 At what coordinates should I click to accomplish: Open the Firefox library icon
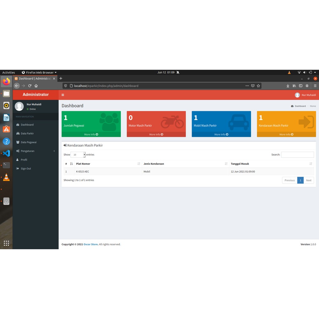(294, 86)
